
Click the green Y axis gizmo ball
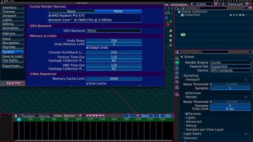click(171, 21)
